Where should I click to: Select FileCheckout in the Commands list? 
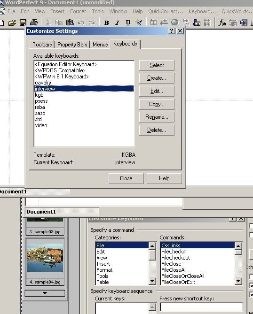click(198, 258)
